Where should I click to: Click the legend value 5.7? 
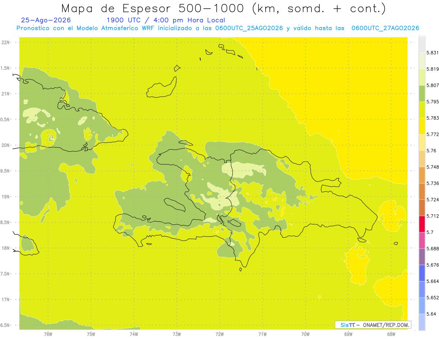pos(430,232)
